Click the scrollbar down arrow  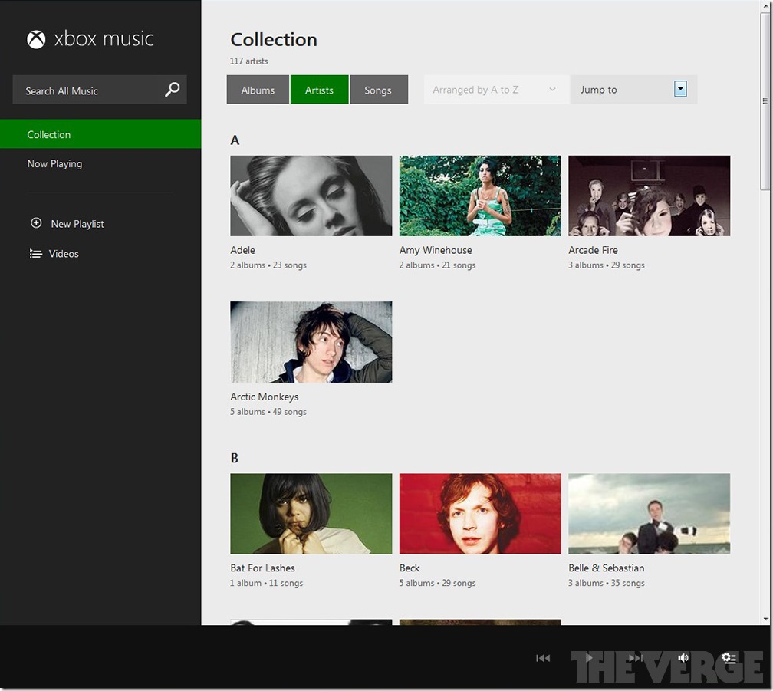tap(765, 619)
